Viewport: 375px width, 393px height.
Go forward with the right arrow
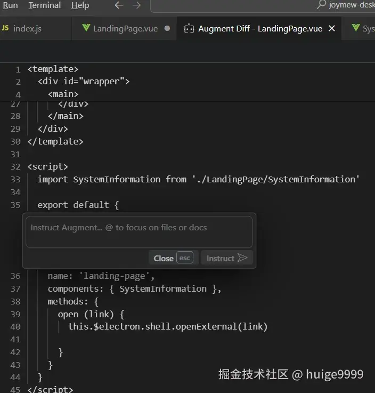136,5
